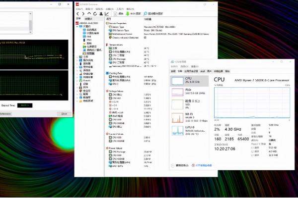Expand the Storage devices tree node
298x198 pixels.
[x=77, y=74]
